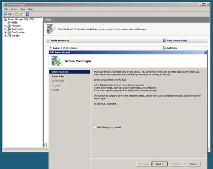This screenshot has height=169, width=213.
Task: Click the Cancel button in the wizard
Action: 193,164
